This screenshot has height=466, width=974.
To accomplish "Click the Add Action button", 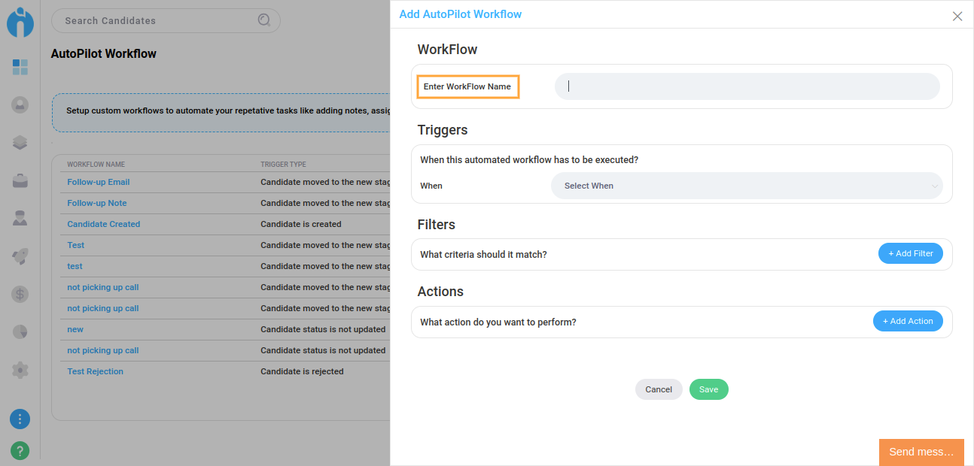I will tap(907, 321).
